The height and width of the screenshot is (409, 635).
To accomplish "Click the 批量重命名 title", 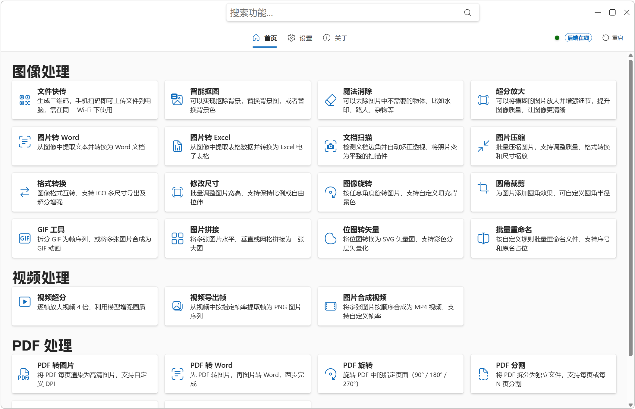I will (x=514, y=230).
